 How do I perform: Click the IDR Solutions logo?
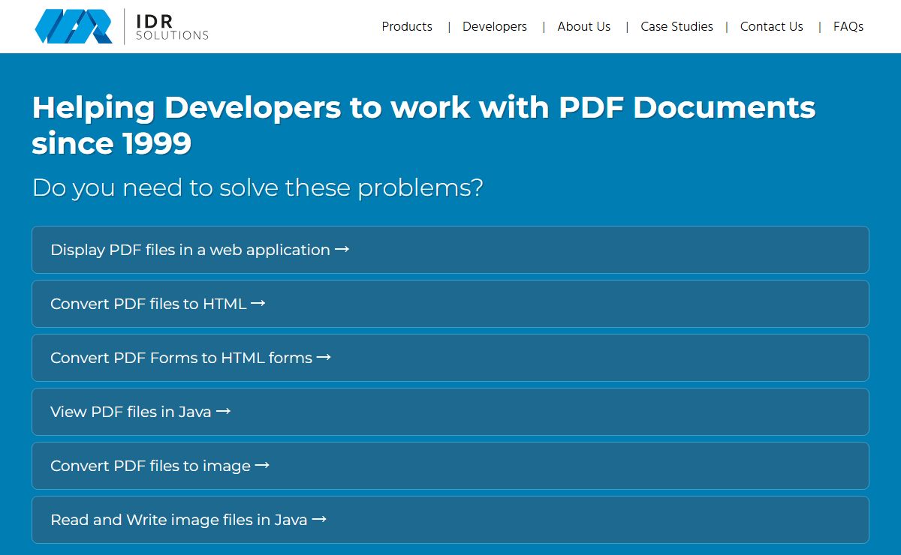tap(122, 26)
